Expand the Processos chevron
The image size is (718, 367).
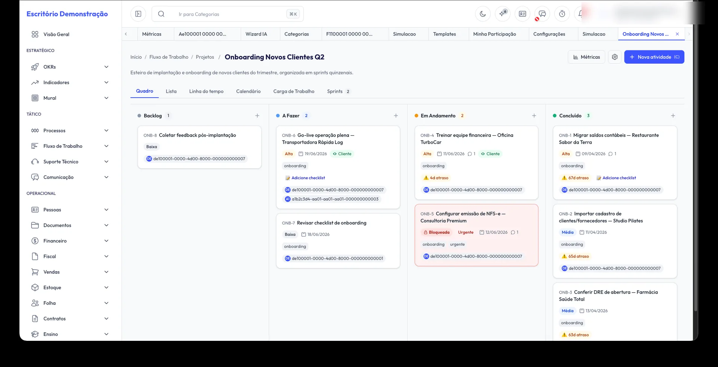(x=106, y=131)
